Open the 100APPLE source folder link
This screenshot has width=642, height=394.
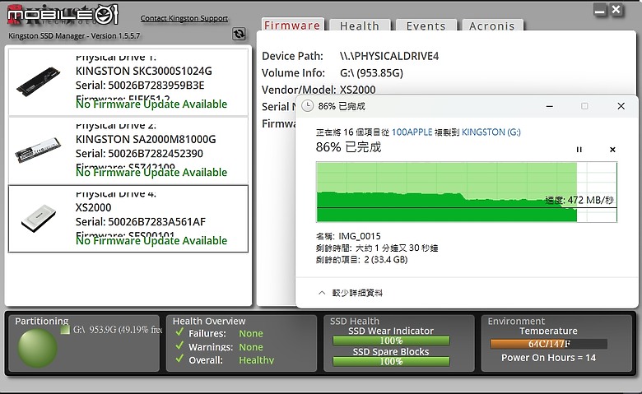click(x=412, y=132)
